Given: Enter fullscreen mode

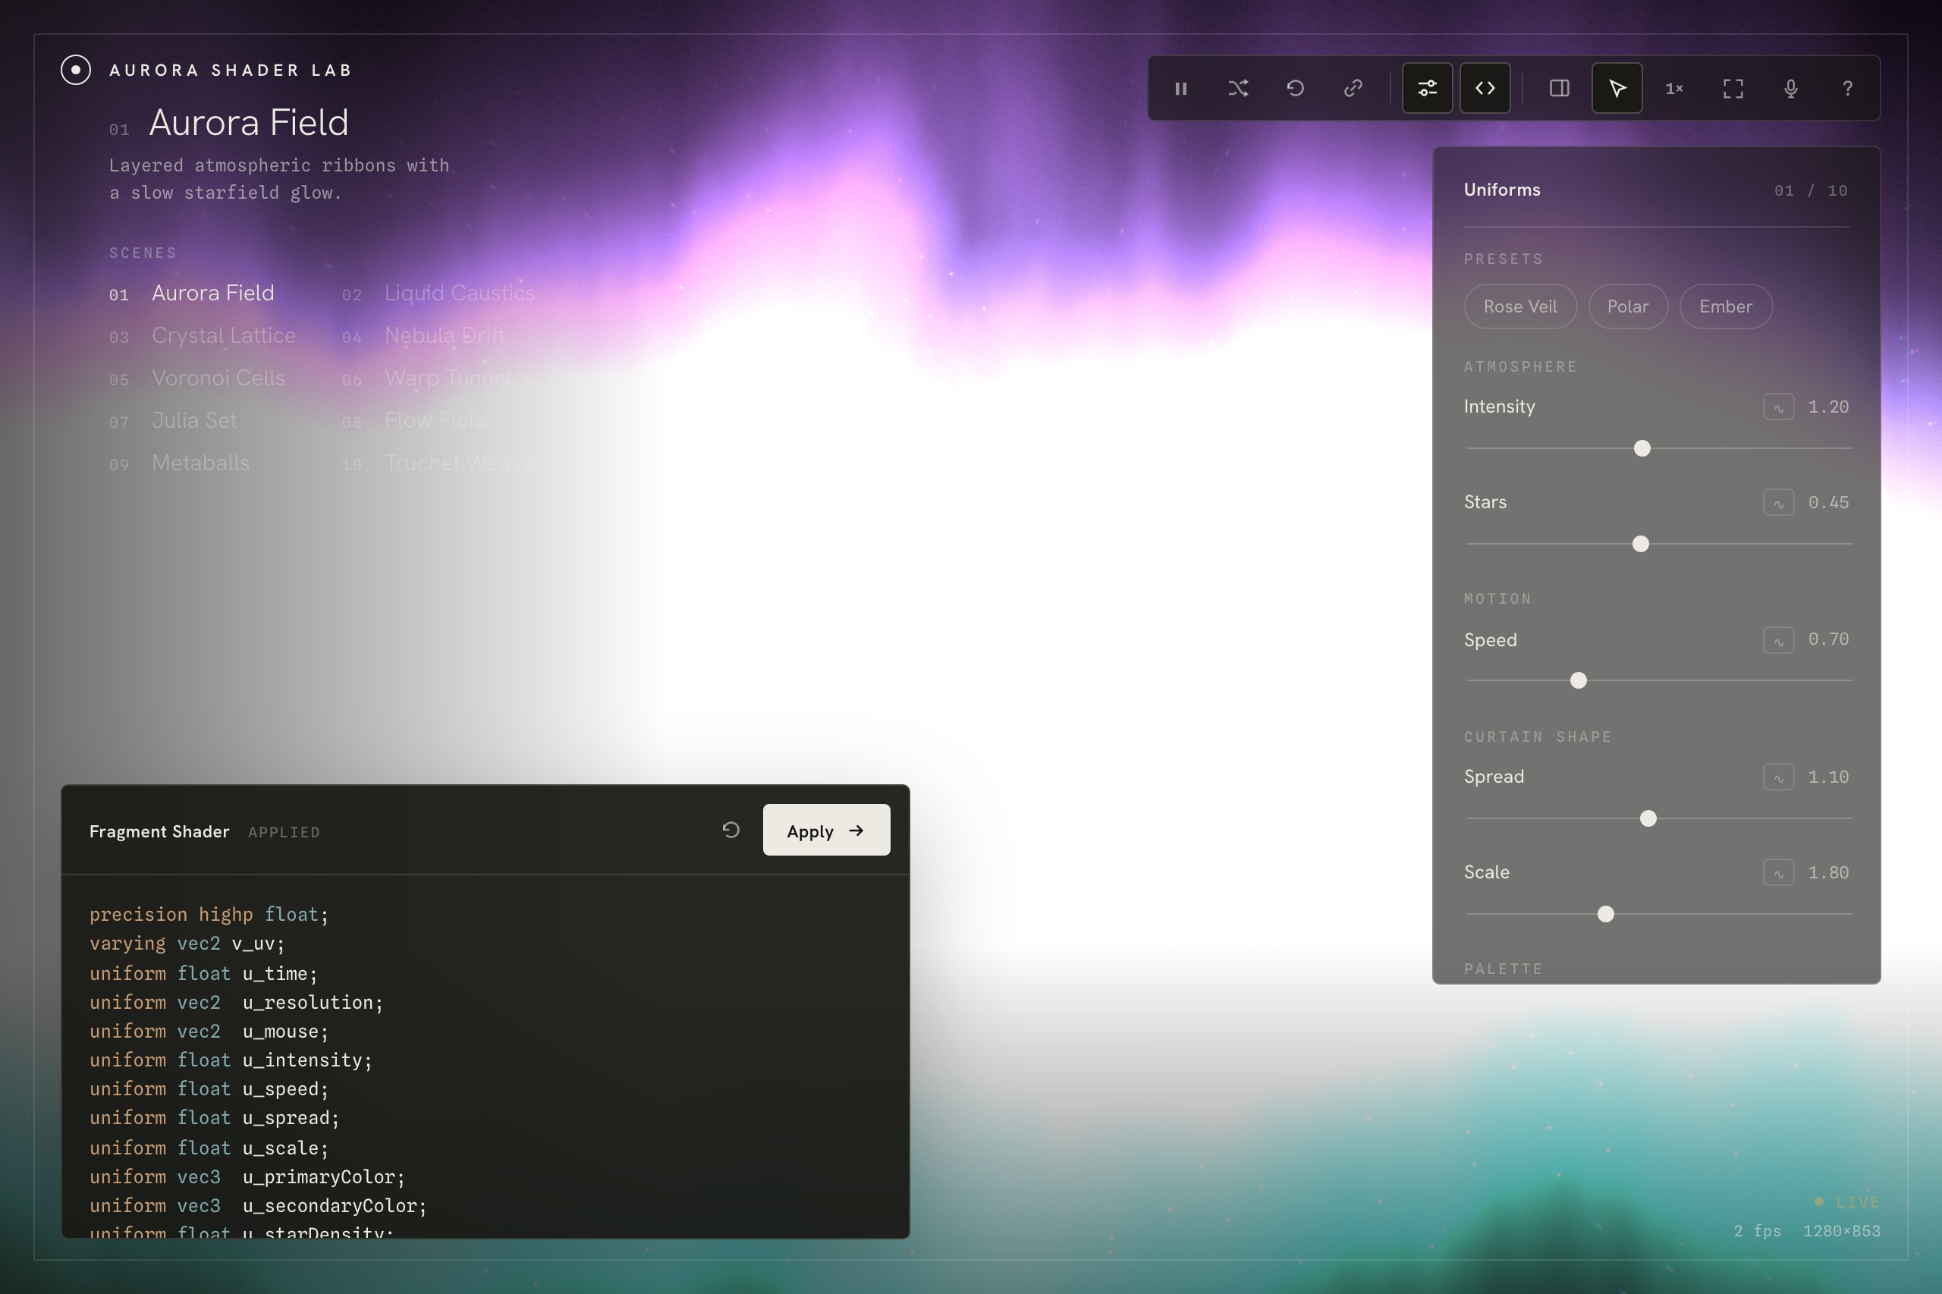Looking at the screenshot, I should (x=1733, y=88).
